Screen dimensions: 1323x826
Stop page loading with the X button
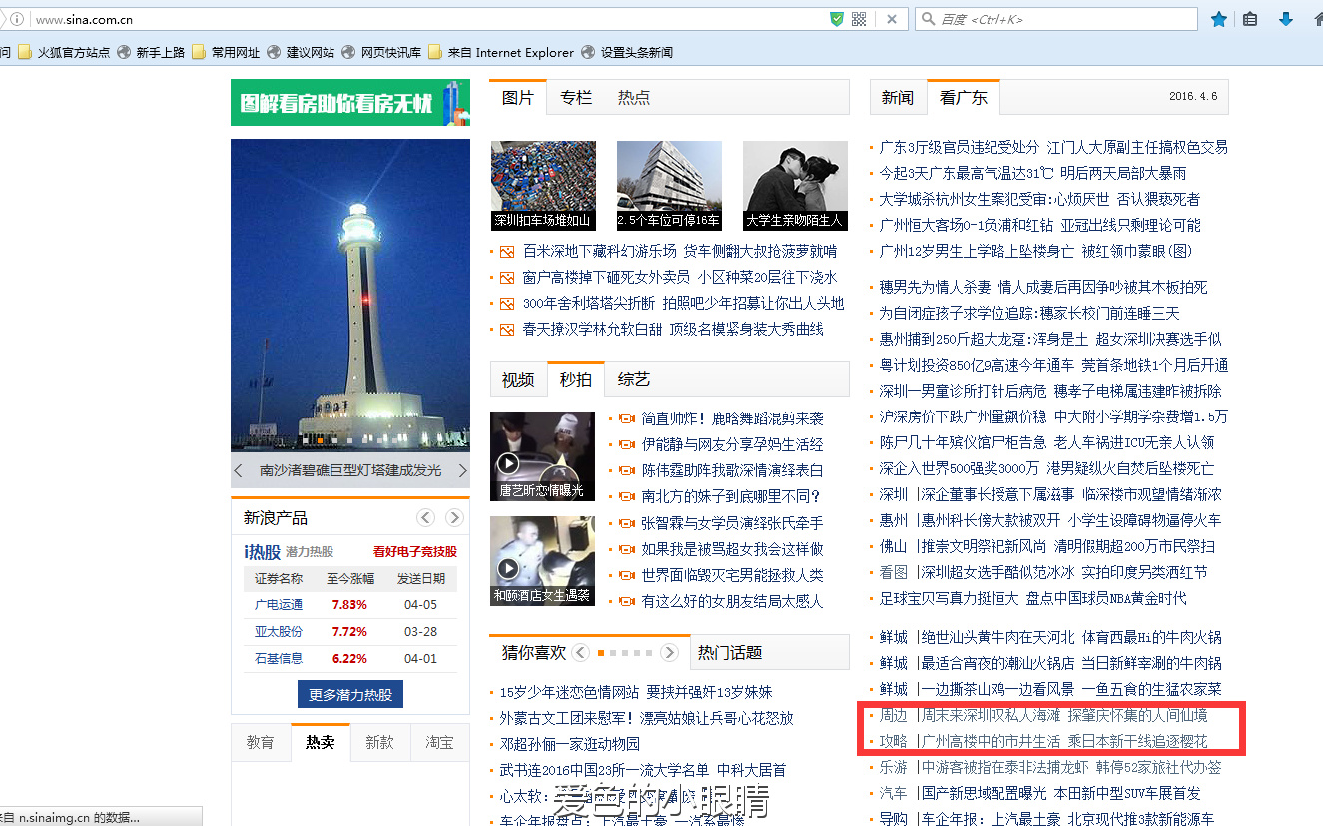891,19
